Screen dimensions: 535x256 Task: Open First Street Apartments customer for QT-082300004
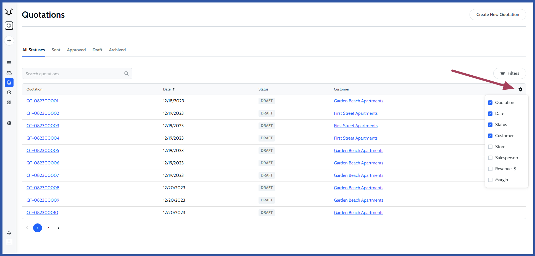[x=356, y=138]
